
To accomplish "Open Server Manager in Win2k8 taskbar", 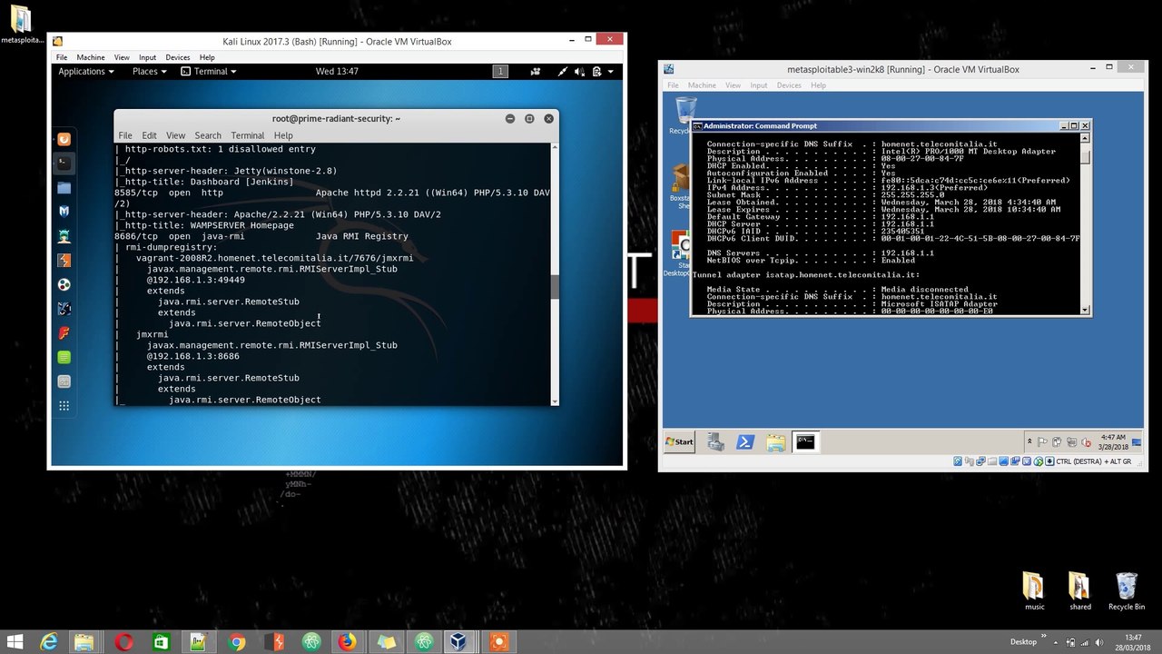I will coord(715,442).
